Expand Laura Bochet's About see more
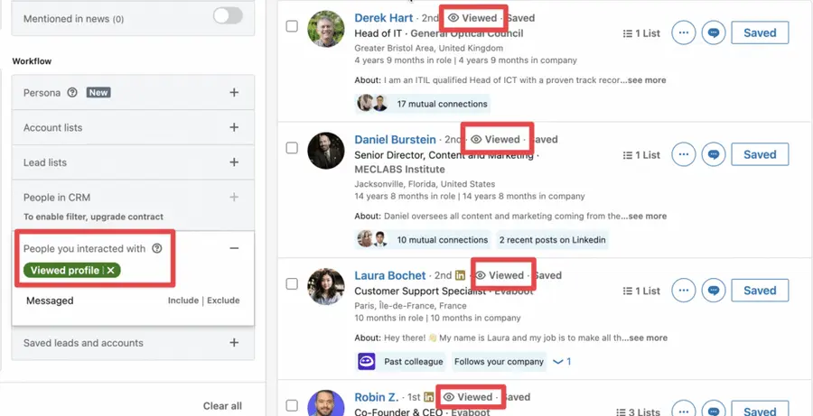This screenshot has width=813, height=416. (648, 337)
